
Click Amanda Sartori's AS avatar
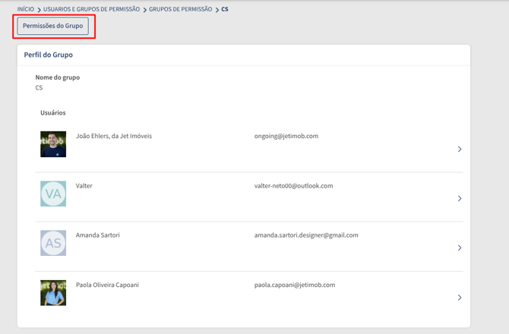point(53,243)
